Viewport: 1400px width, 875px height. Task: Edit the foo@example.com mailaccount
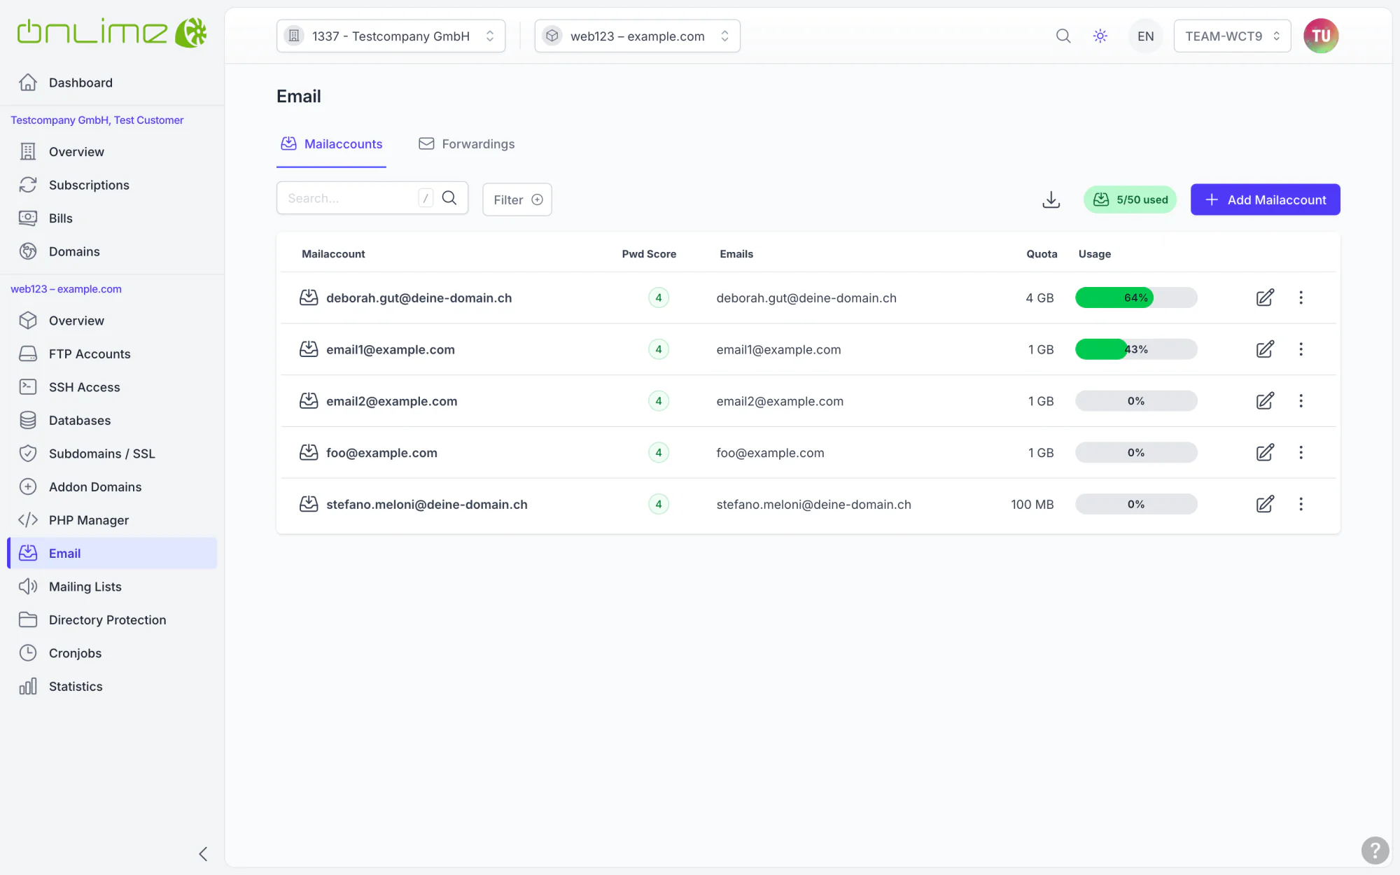pyautogui.click(x=1265, y=453)
